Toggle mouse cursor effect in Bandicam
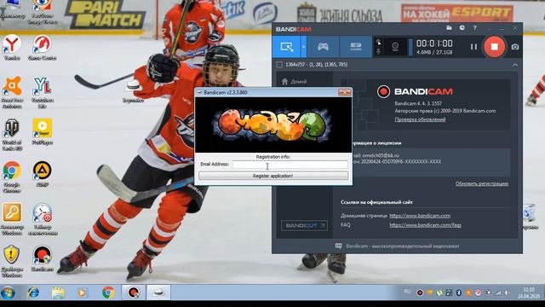Image resolution: width=545 pixels, height=307 pixels. pos(378,42)
